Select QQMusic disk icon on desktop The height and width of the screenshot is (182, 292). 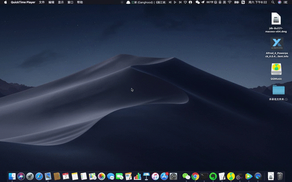pos(276,71)
